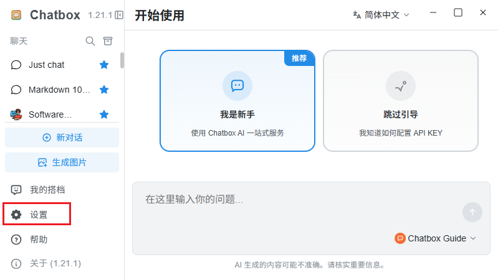
Task: Click the chat bubble icon in 我是新手 card
Action: [x=237, y=86]
